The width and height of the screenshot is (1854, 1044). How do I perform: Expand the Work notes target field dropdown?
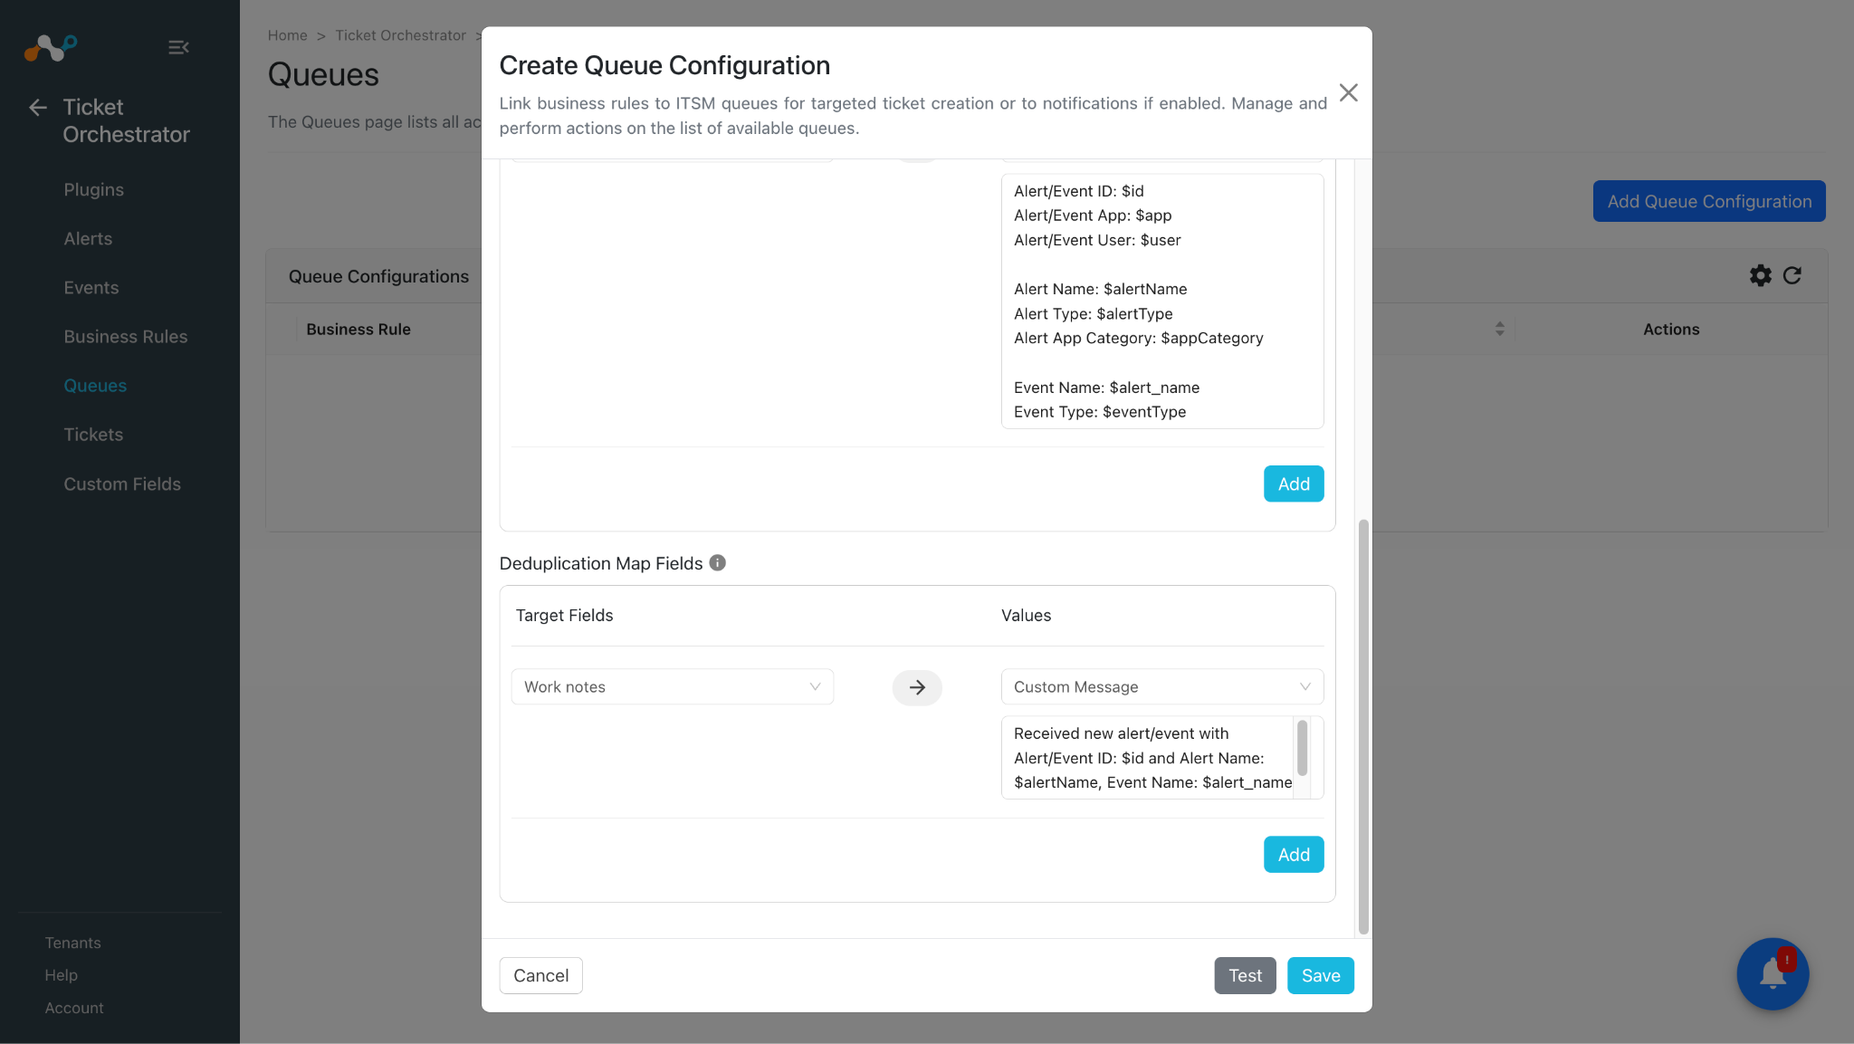pos(672,686)
